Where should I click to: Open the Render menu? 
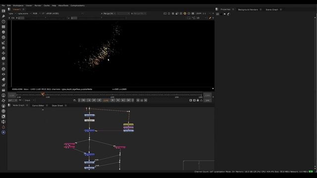point(38,5)
